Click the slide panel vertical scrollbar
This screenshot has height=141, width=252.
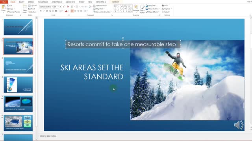click(x=37, y=78)
